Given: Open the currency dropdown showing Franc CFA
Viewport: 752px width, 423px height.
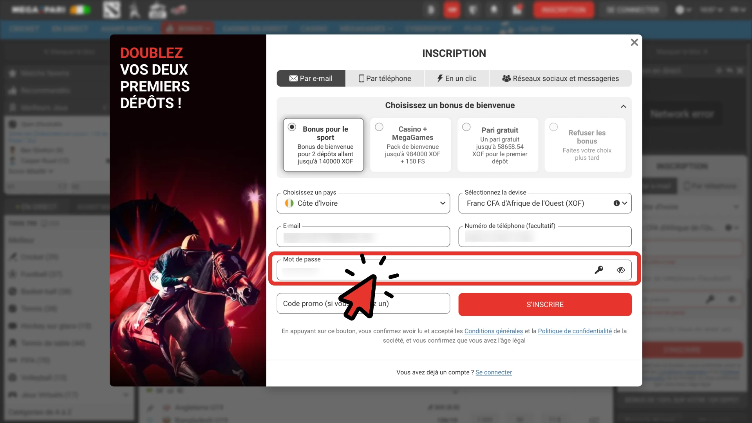Looking at the screenshot, I should (x=545, y=203).
